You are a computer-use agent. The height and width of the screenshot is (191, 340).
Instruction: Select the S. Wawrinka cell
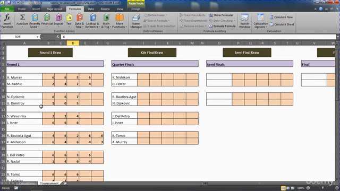click(24, 116)
